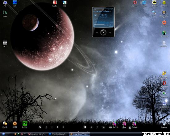Open the document icon below FTP Voyager

(164, 44)
